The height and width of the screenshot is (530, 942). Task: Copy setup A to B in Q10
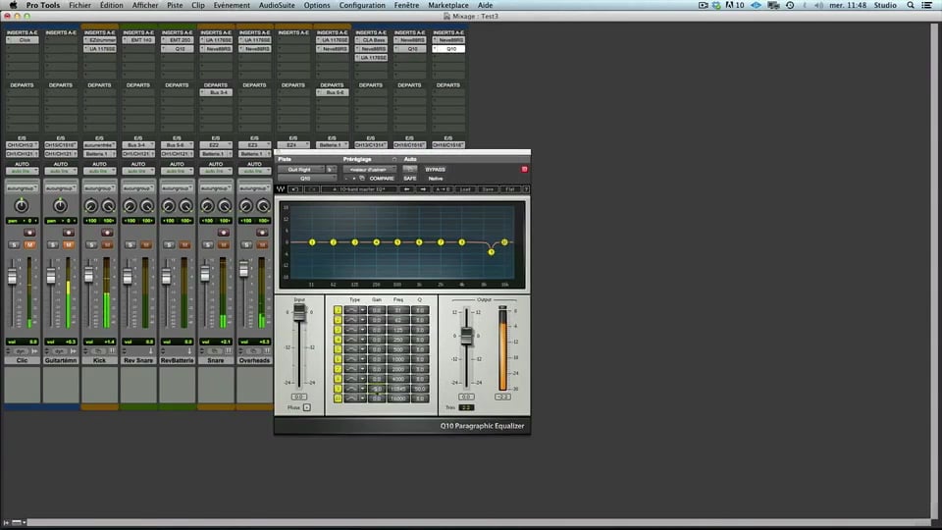444,189
